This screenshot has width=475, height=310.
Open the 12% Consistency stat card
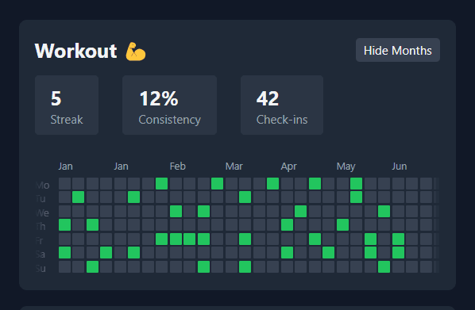[169, 105]
